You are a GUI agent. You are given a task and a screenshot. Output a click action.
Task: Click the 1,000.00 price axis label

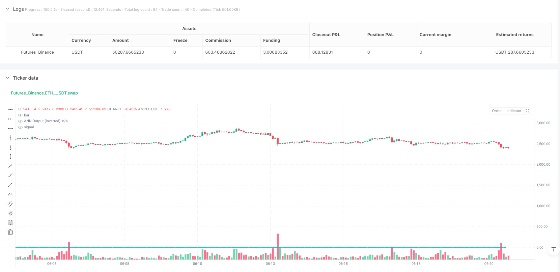543,206
